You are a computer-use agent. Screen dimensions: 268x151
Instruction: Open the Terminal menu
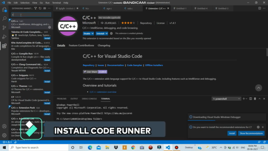[57, 3]
